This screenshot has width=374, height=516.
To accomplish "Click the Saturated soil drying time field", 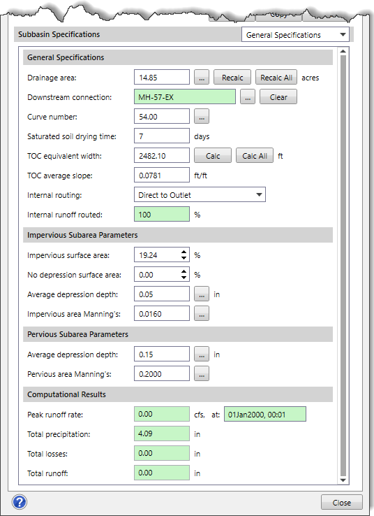I will (162, 136).
